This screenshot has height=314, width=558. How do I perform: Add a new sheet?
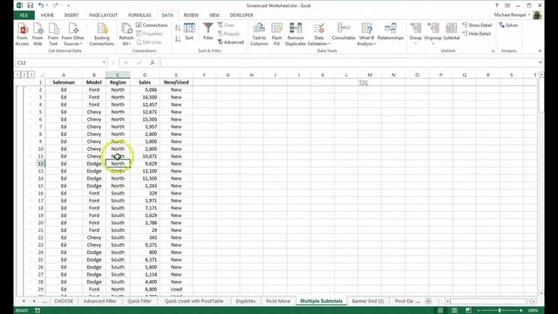click(x=428, y=301)
